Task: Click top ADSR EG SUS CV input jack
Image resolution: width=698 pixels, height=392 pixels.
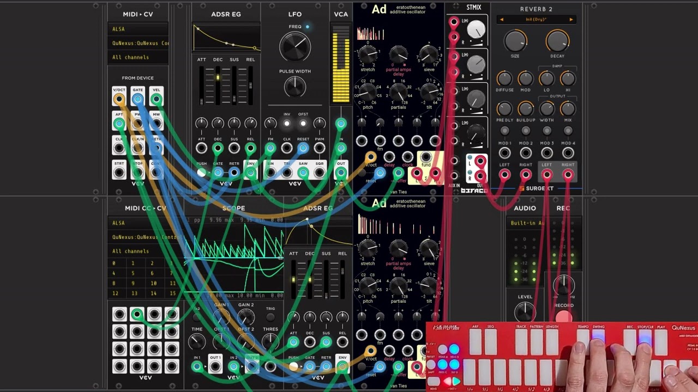Action: pos(234,148)
